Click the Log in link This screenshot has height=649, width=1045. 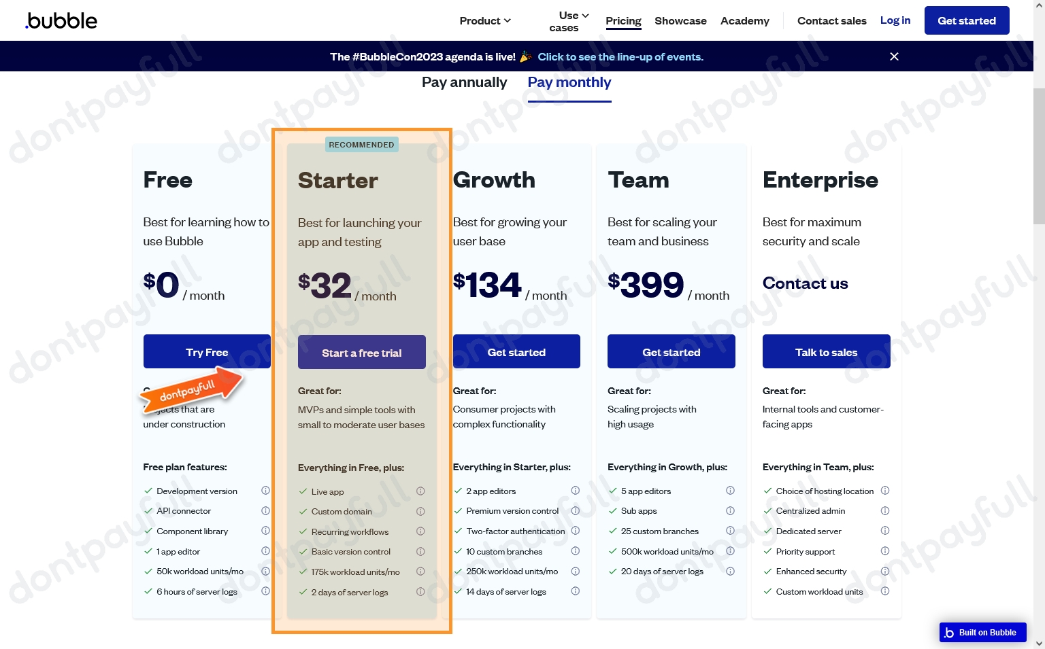point(895,20)
